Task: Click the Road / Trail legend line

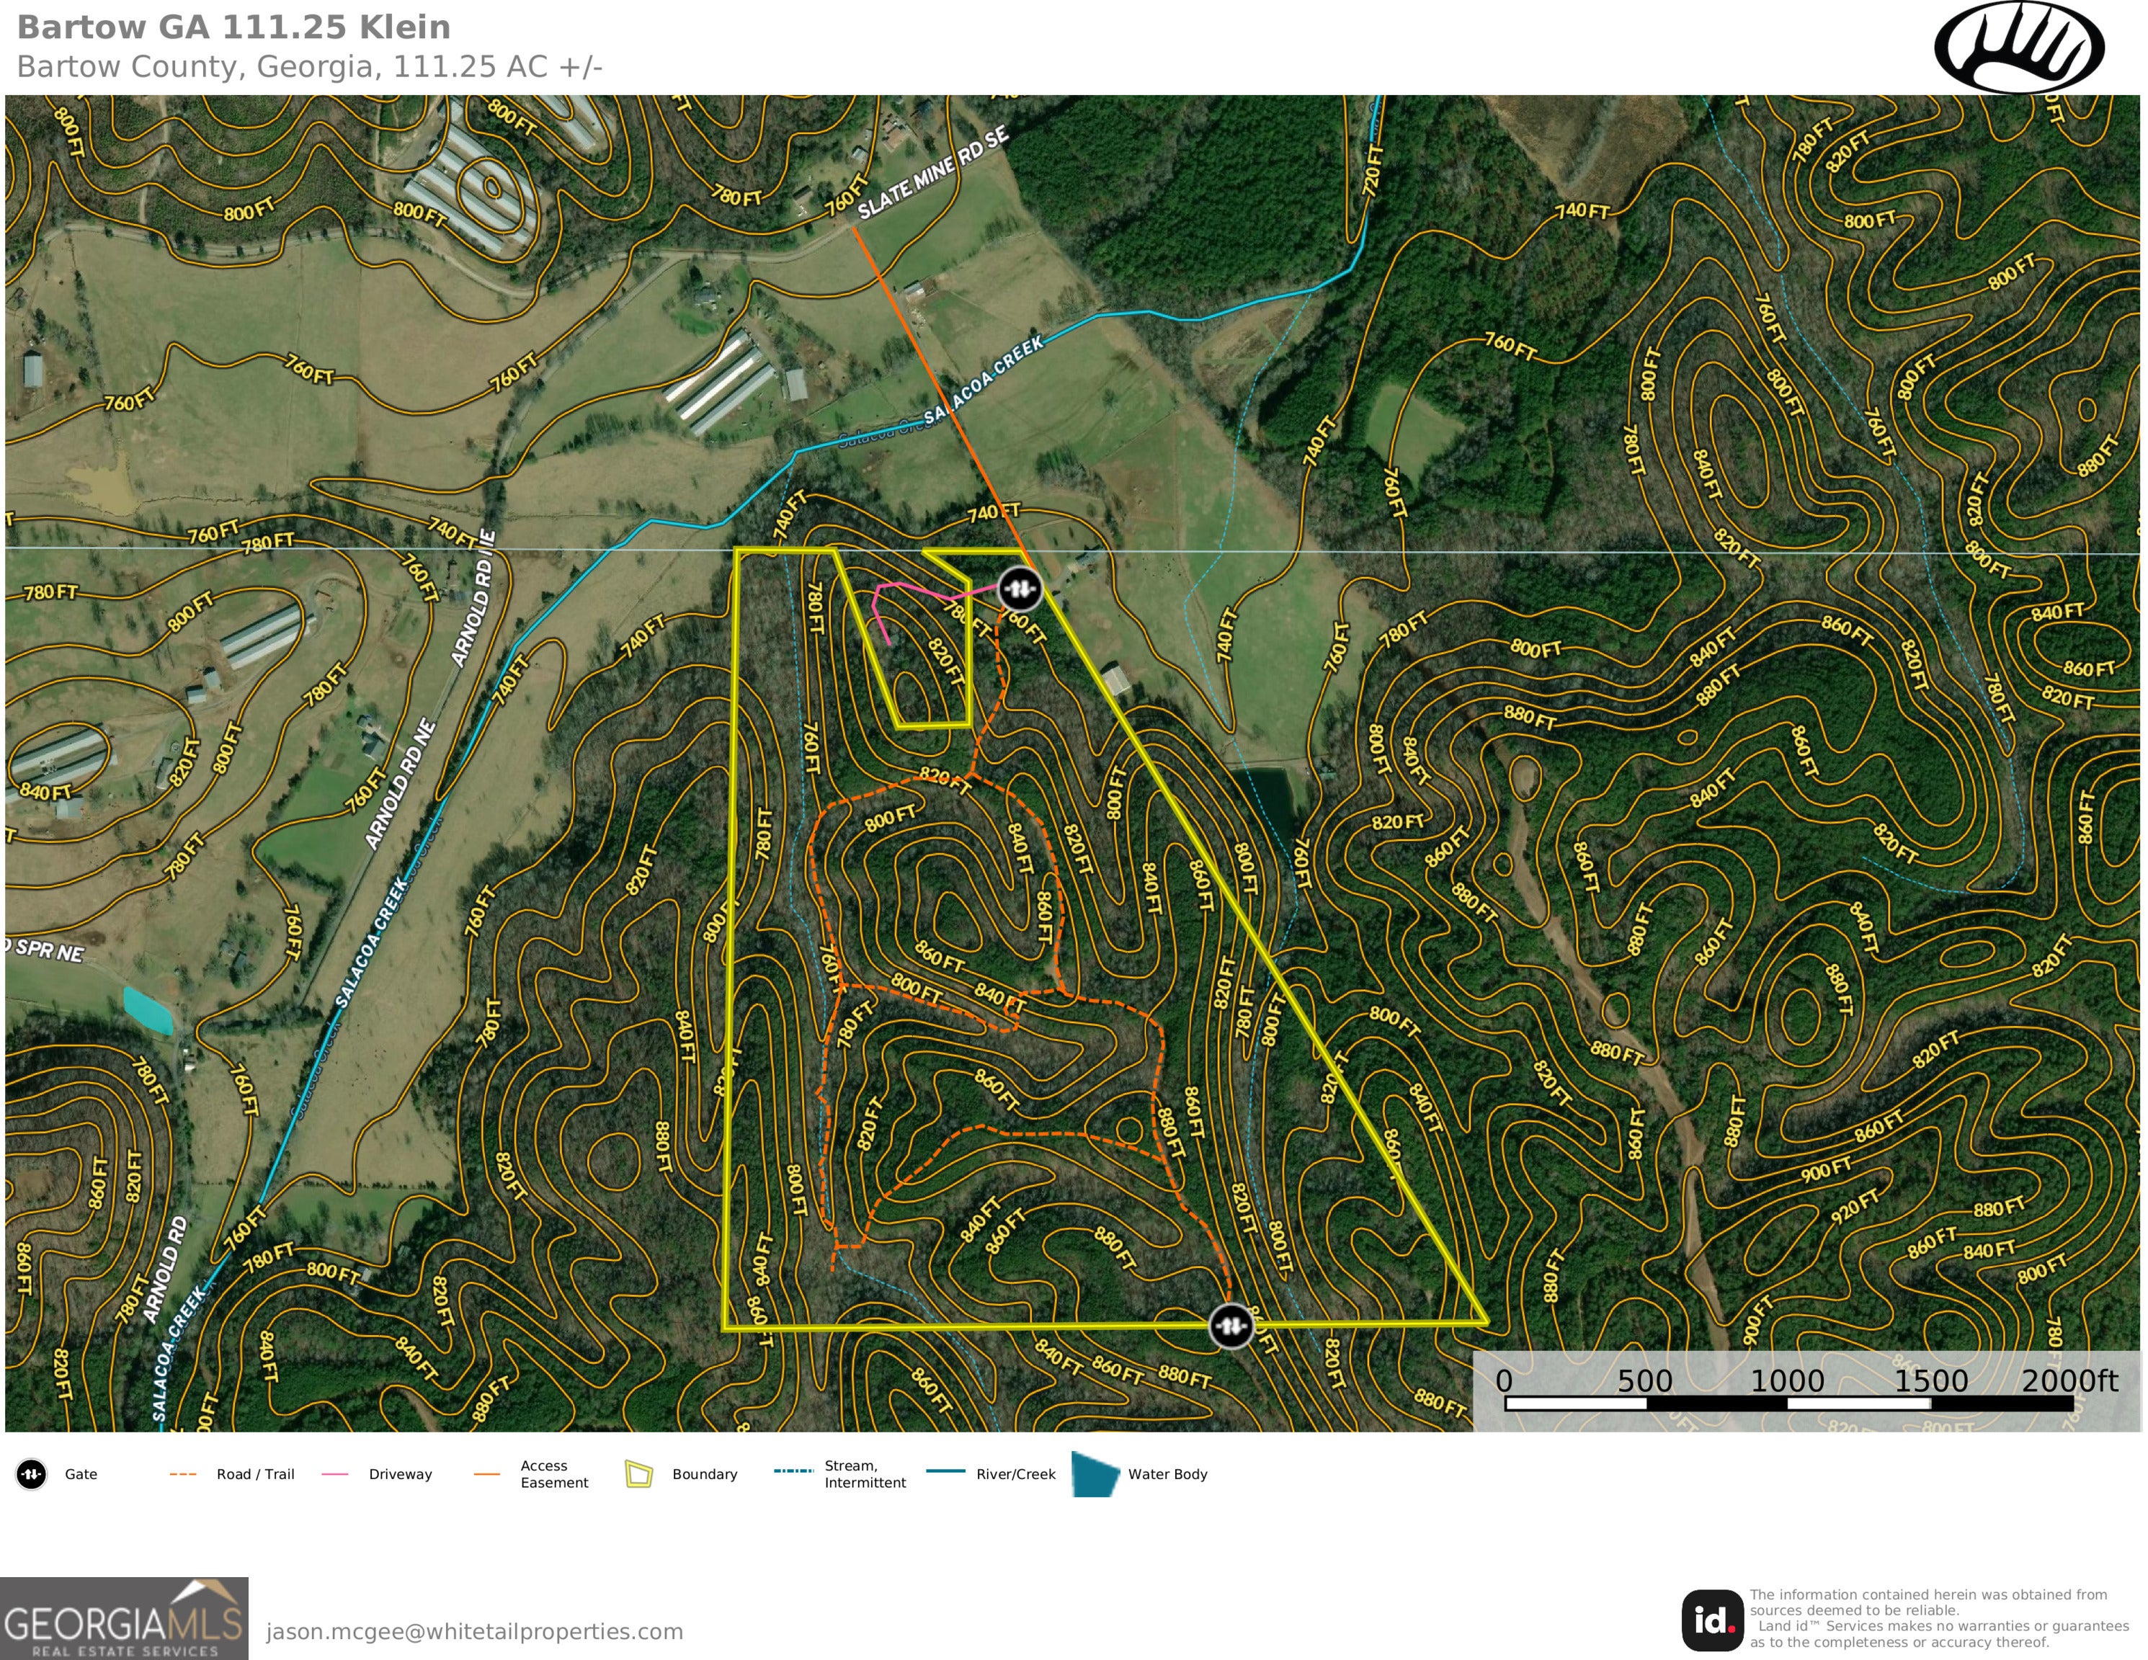Action: (183, 1474)
